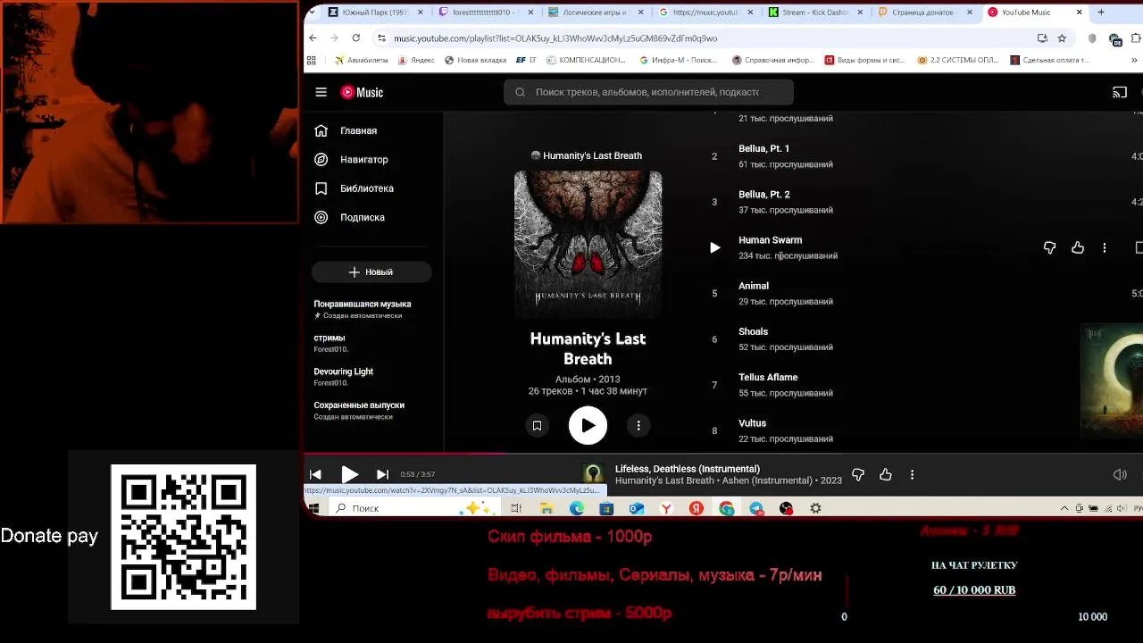Screen dimensions: 1143x643
Task: Select the Bellua, Pt. 1 track
Action: point(763,148)
